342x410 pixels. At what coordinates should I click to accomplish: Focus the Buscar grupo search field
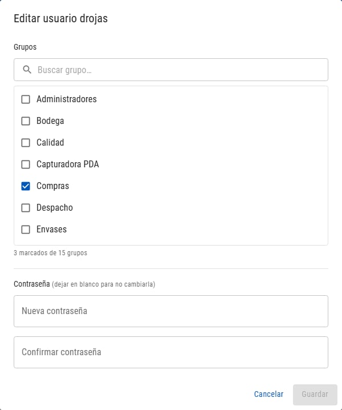tap(171, 70)
